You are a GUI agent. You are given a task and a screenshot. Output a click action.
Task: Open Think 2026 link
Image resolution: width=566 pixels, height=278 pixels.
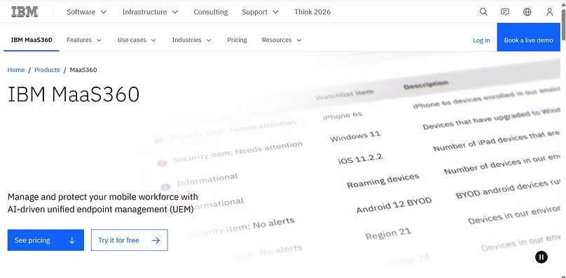(x=312, y=12)
